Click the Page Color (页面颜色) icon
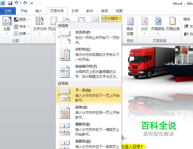Image resolution: width=193 pixels, height=149 pixels. click(x=158, y=21)
